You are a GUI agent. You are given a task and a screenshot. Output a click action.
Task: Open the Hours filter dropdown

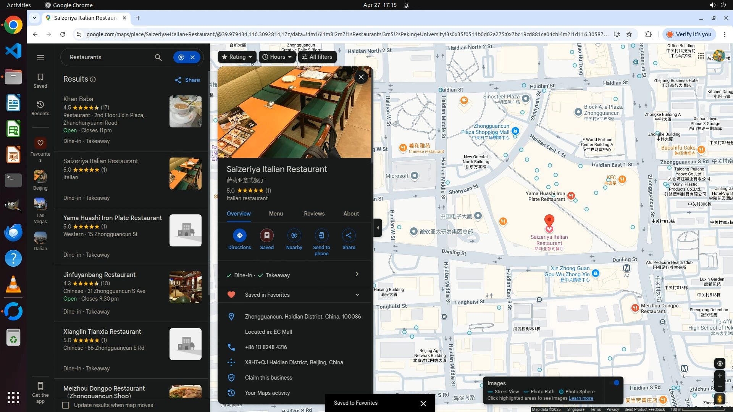277,57
